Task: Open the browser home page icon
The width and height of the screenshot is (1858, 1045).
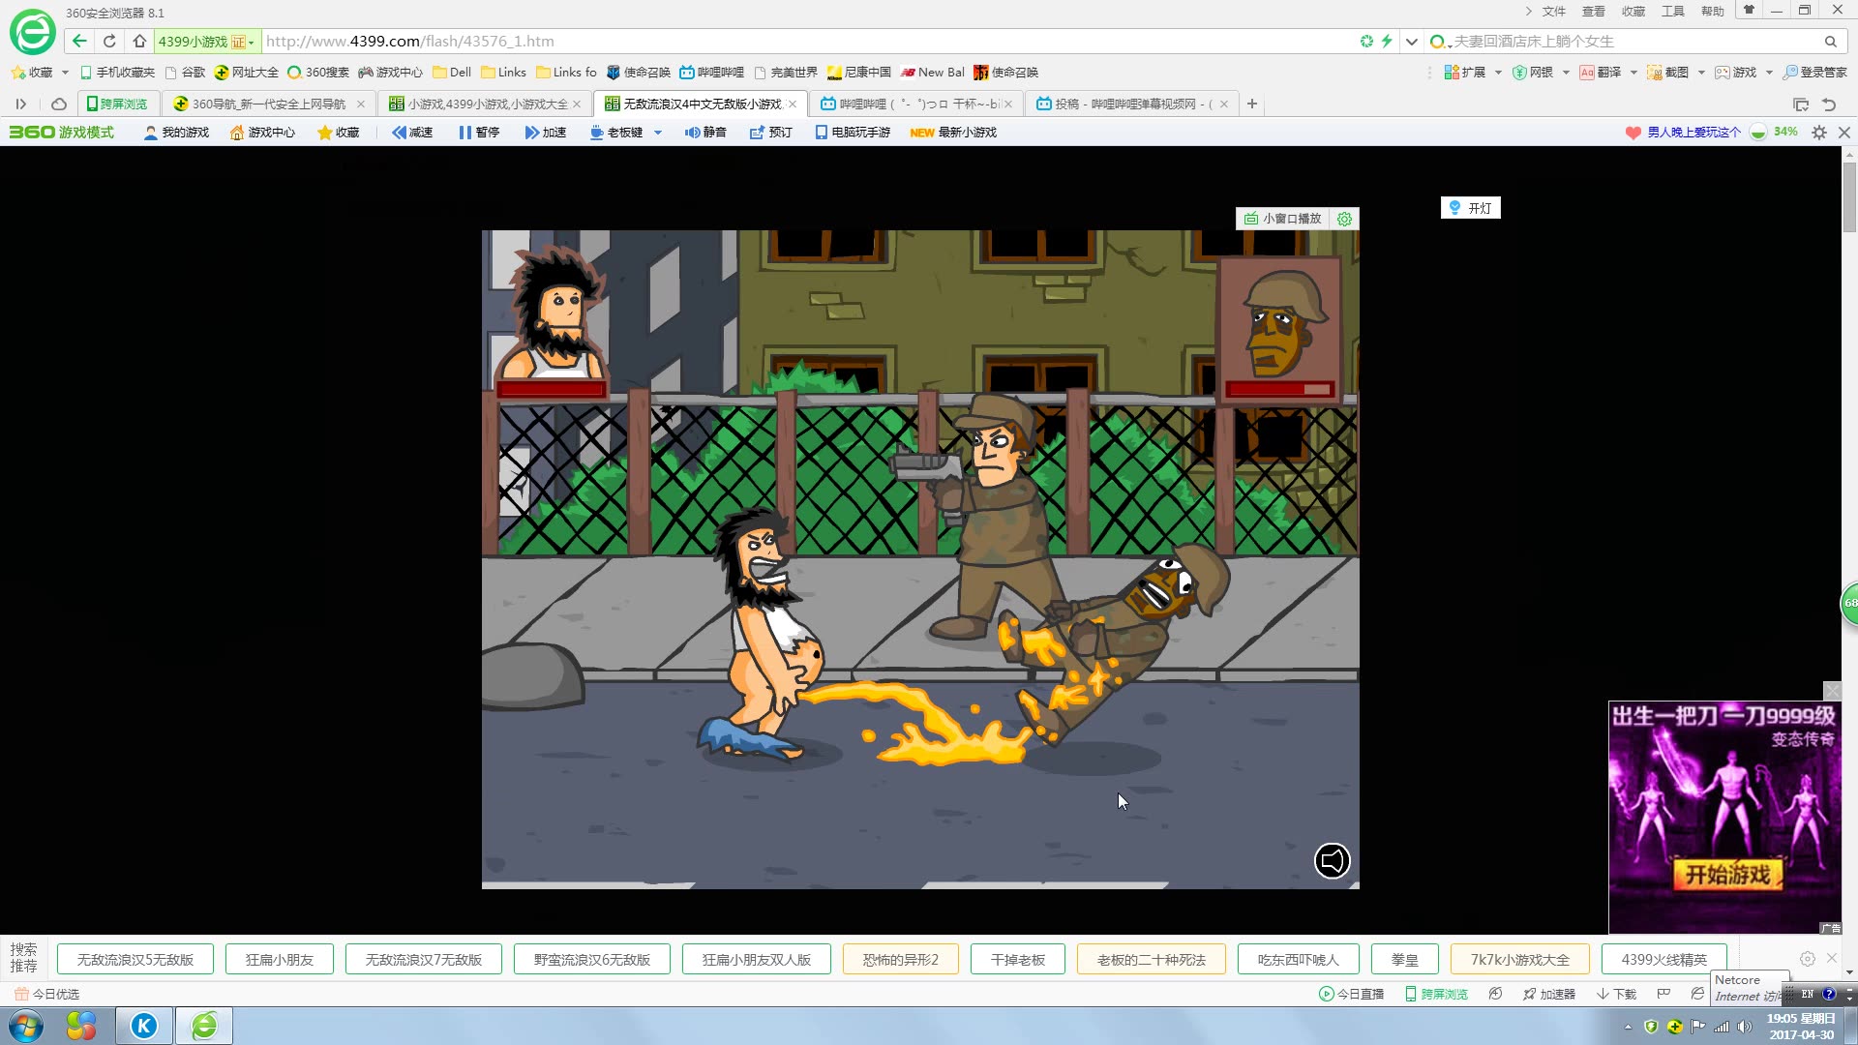Action: click(x=139, y=42)
